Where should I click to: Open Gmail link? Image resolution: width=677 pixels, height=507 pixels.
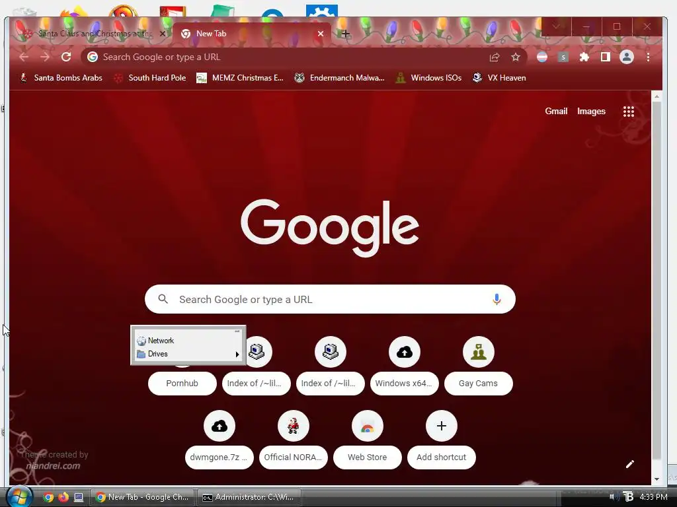(556, 111)
